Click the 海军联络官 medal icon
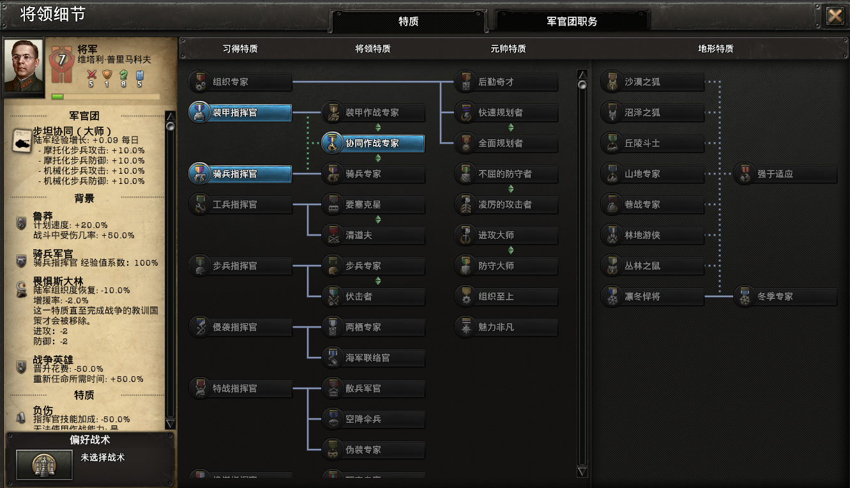Image resolution: width=850 pixels, height=488 pixels. click(x=333, y=358)
